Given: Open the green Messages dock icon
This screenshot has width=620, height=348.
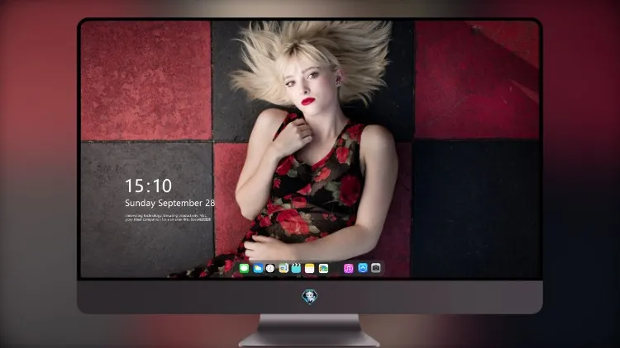Looking at the screenshot, I should pos(244,268).
